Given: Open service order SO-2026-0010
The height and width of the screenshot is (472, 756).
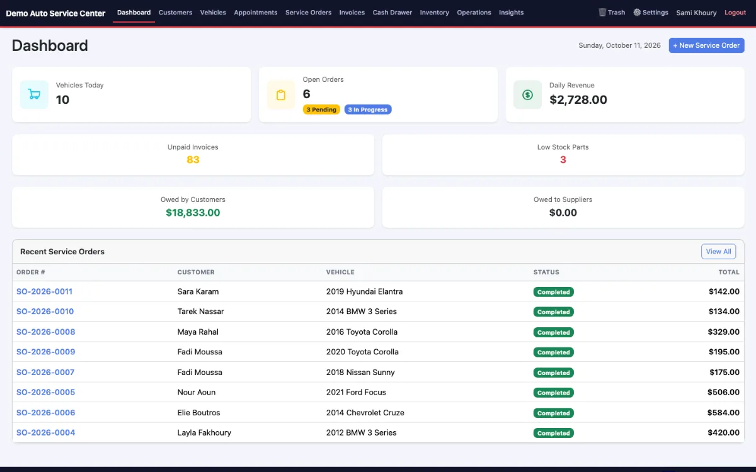Looking at the screenshot, I should 45,312.
